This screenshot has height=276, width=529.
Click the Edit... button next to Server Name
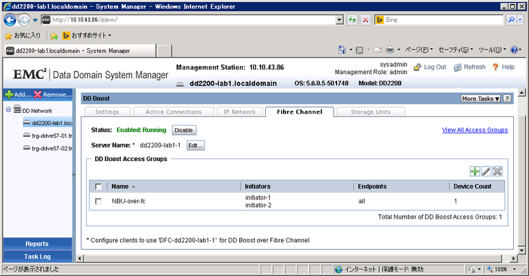[195, 145]
